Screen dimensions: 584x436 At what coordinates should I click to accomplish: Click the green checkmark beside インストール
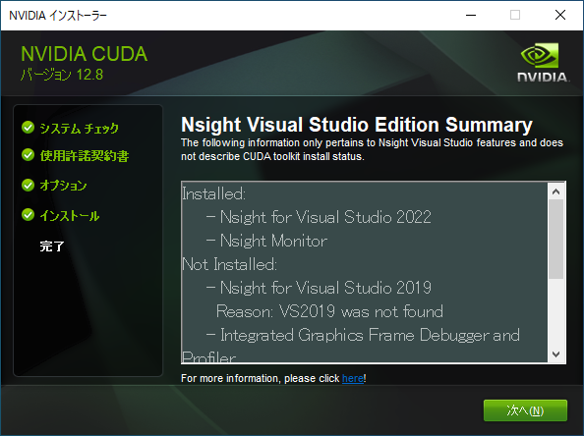click(28, 215)
